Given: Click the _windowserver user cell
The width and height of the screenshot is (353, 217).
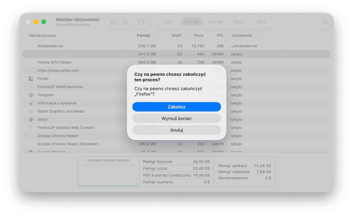Looking at the screenshot, I should pos(244,46).
